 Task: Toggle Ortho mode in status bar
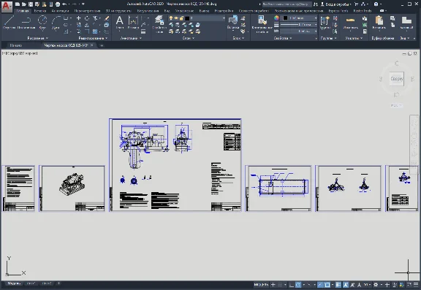pos(292,285)
